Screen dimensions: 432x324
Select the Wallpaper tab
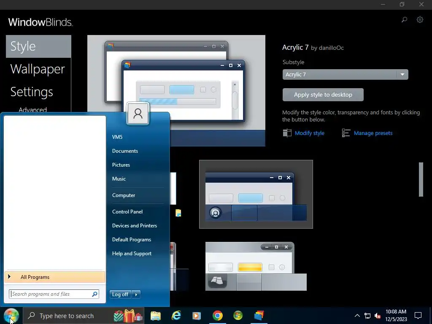click(x=38, y=69)
